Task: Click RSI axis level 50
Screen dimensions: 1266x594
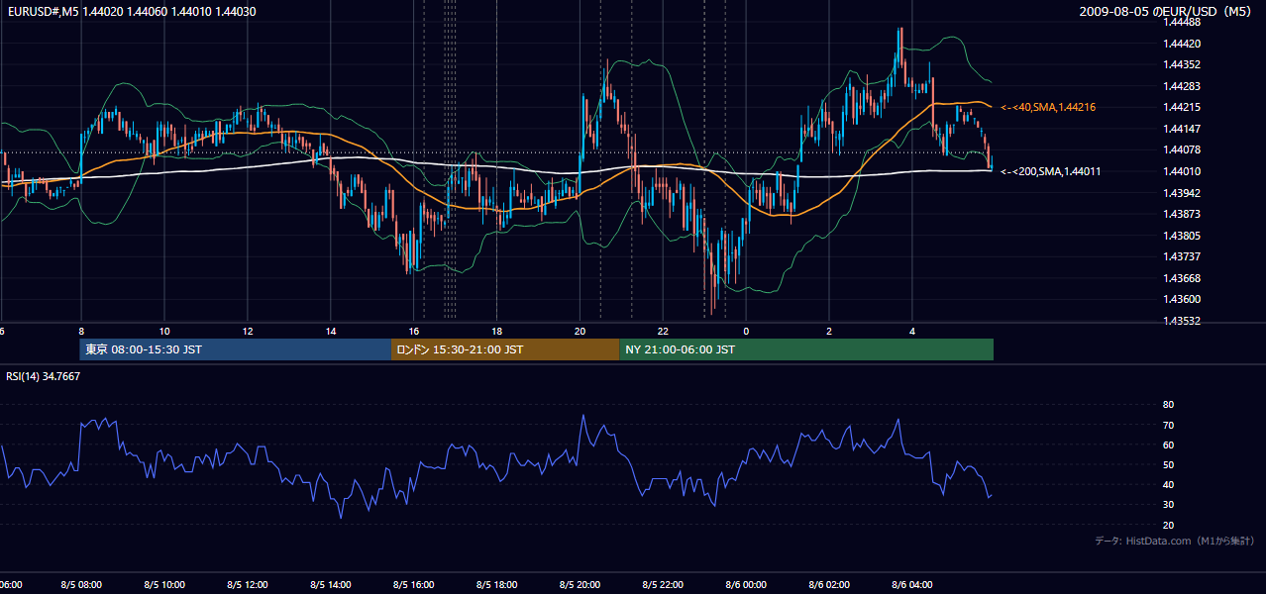Action: [1169, 465]
